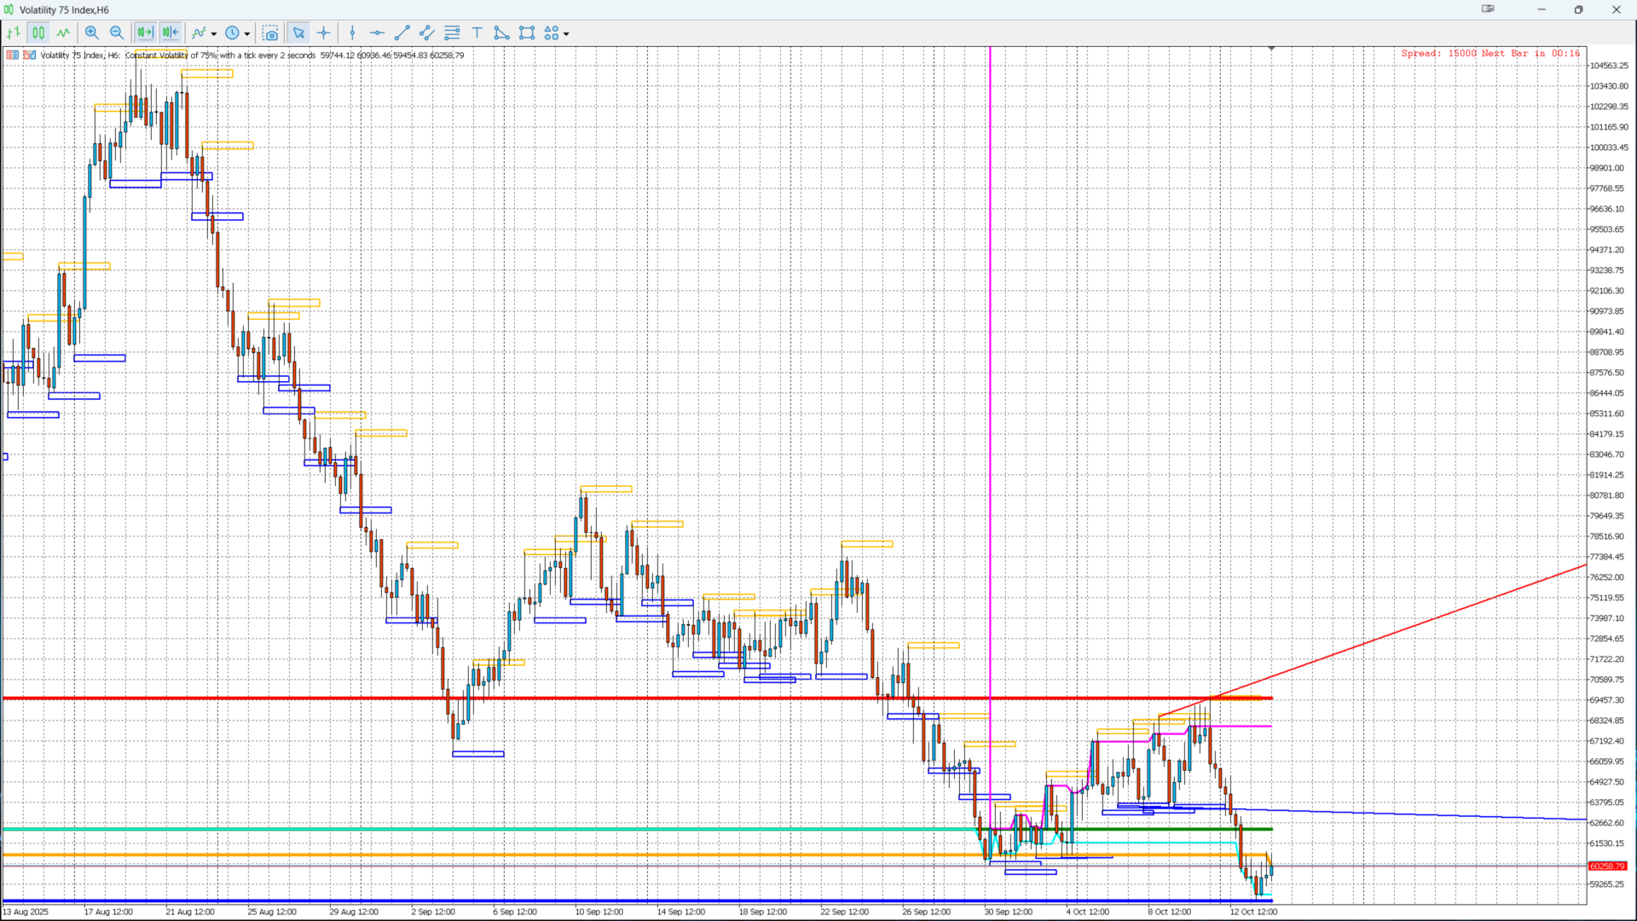Select the text label tool
This screenshot has height=921, width=1637.
(x=477, y=32)
